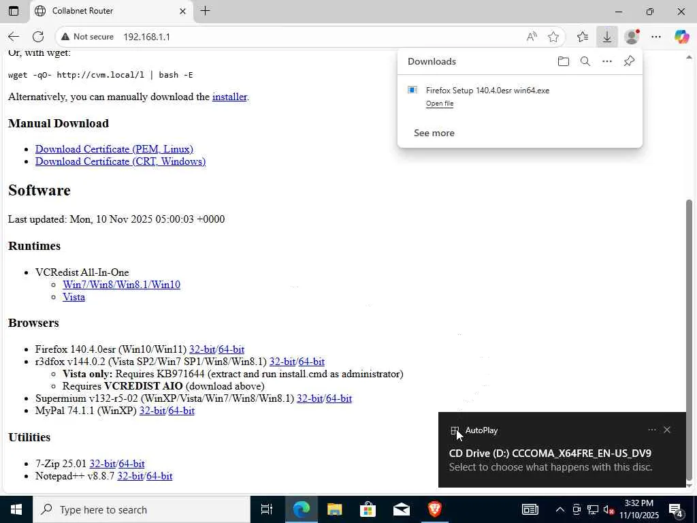Open News and interests taskbar icon
The width and height of the screenshot is (697, 523).
[530, 509]
